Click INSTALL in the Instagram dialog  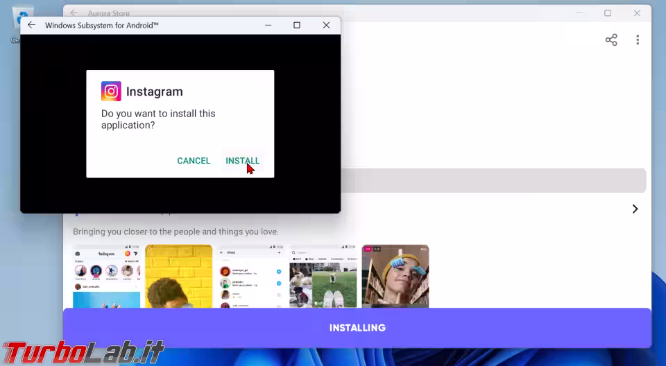tap(242, 161)
